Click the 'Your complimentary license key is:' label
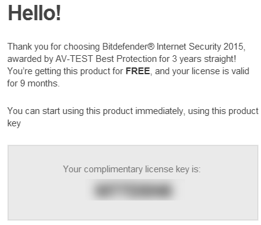Screen dimensions: 261x225 132,169
